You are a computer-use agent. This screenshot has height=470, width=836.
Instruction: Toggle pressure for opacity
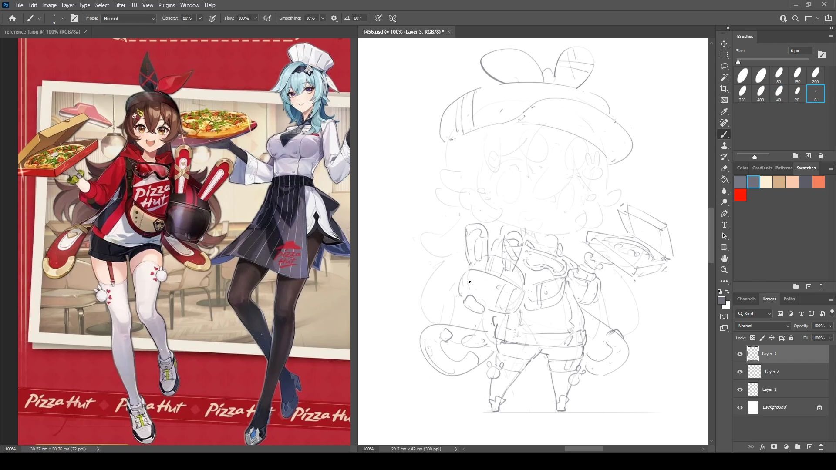pos(212,18)
